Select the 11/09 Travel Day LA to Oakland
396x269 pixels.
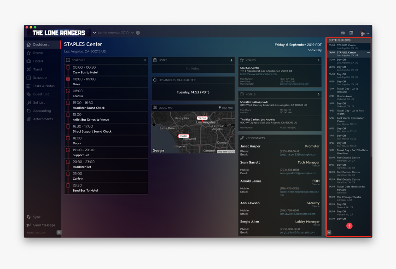click(x=349, y=90)
